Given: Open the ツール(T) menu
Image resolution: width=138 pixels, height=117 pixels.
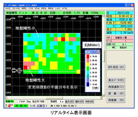Looking at the screenshot, I should (57, 8).
